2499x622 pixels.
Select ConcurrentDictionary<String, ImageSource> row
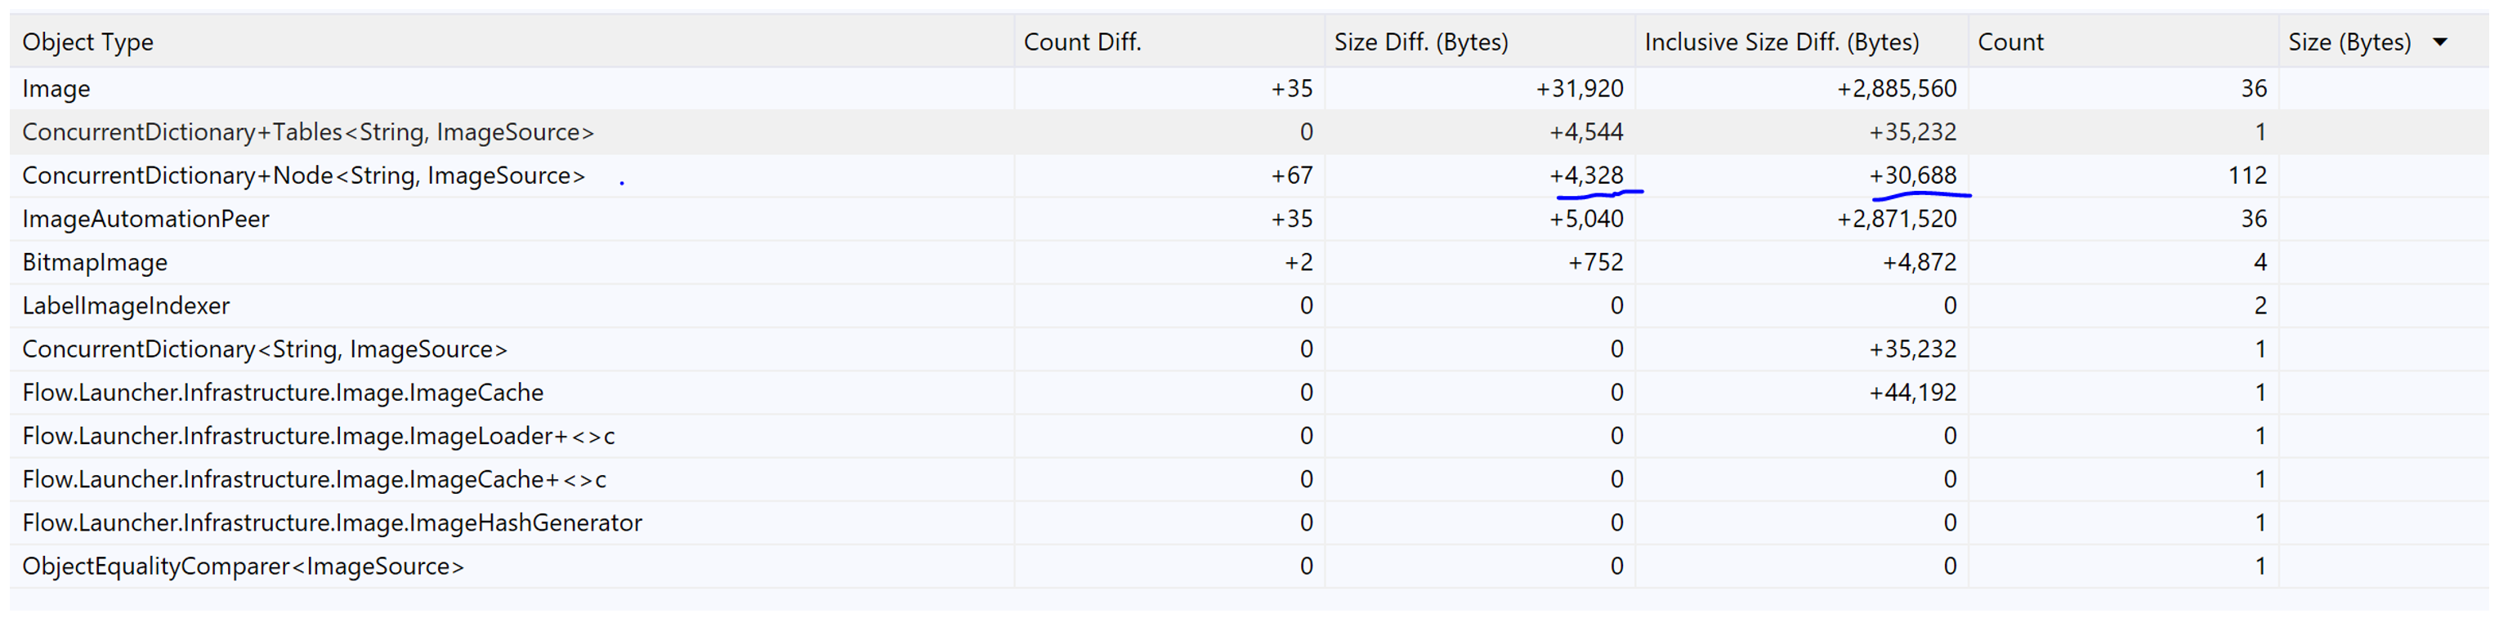[1249, 349]
